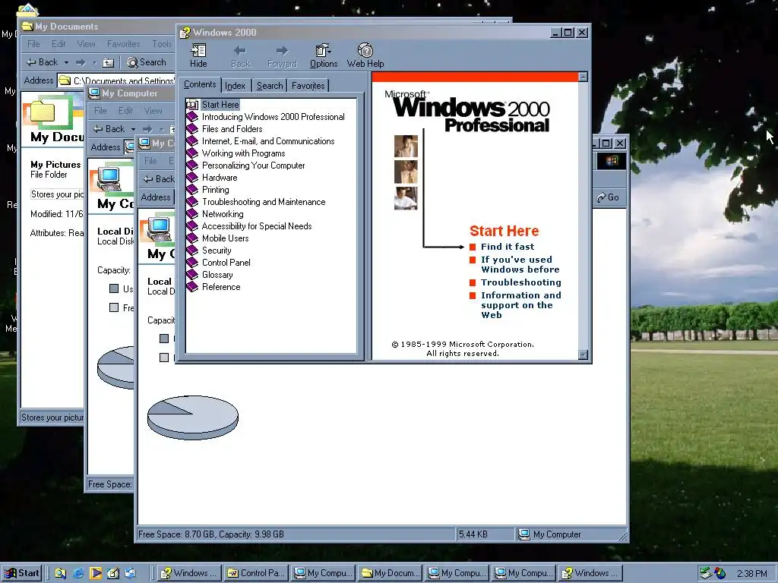Click the 2:38 PM taskbar clock
The height and width of the screenshot is (583, 778).
coord(751,574)
